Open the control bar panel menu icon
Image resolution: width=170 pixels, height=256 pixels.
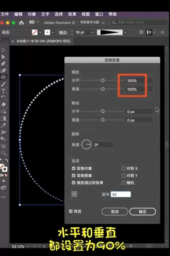tap(162, 32)
